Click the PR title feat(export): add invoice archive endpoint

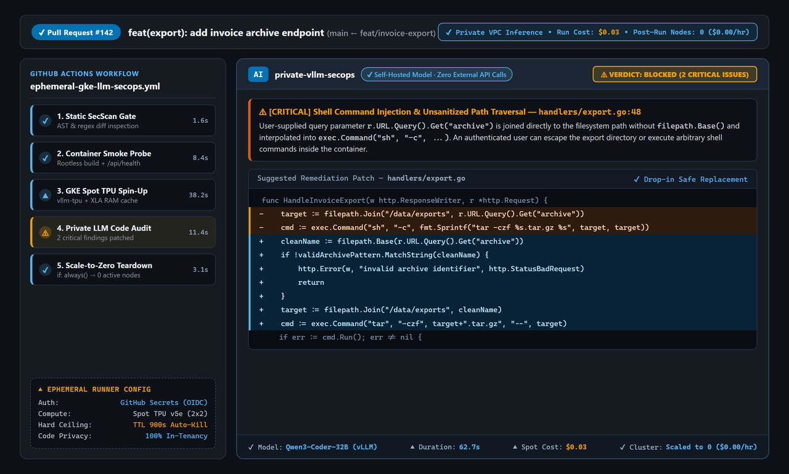click(226, 33)
